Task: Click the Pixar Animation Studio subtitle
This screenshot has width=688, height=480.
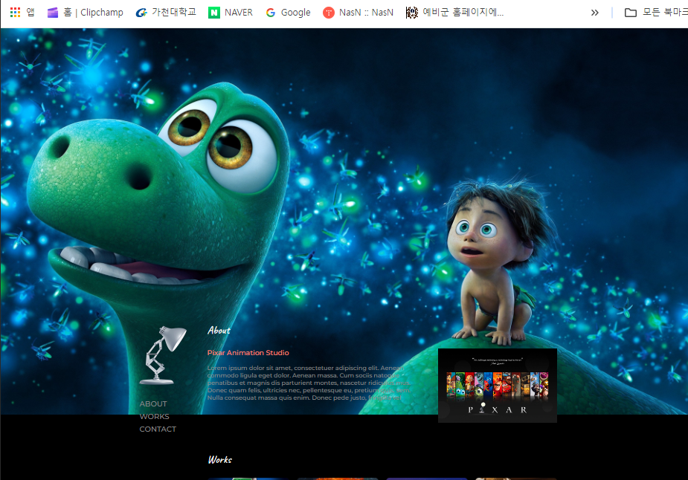Action: [x=248, y=352]
